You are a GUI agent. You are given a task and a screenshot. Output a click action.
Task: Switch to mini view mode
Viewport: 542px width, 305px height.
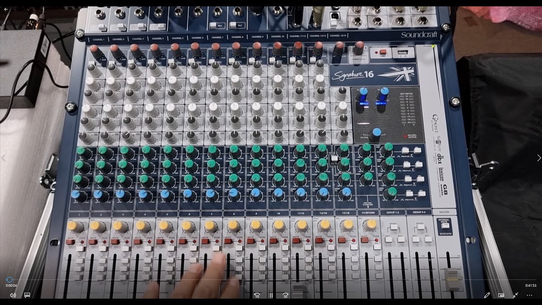pyautogui.click(x=501, y=295)
